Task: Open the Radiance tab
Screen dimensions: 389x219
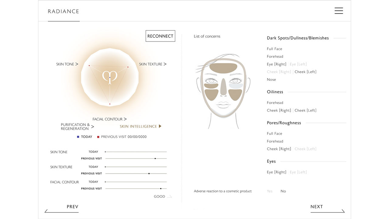Action: (x=64, y=12)
